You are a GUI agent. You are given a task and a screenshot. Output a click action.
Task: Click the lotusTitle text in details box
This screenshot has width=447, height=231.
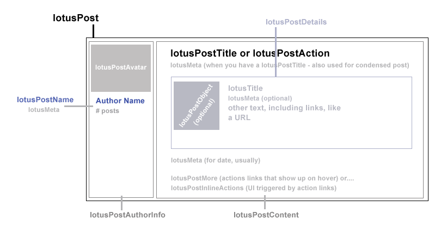point(246,88)
